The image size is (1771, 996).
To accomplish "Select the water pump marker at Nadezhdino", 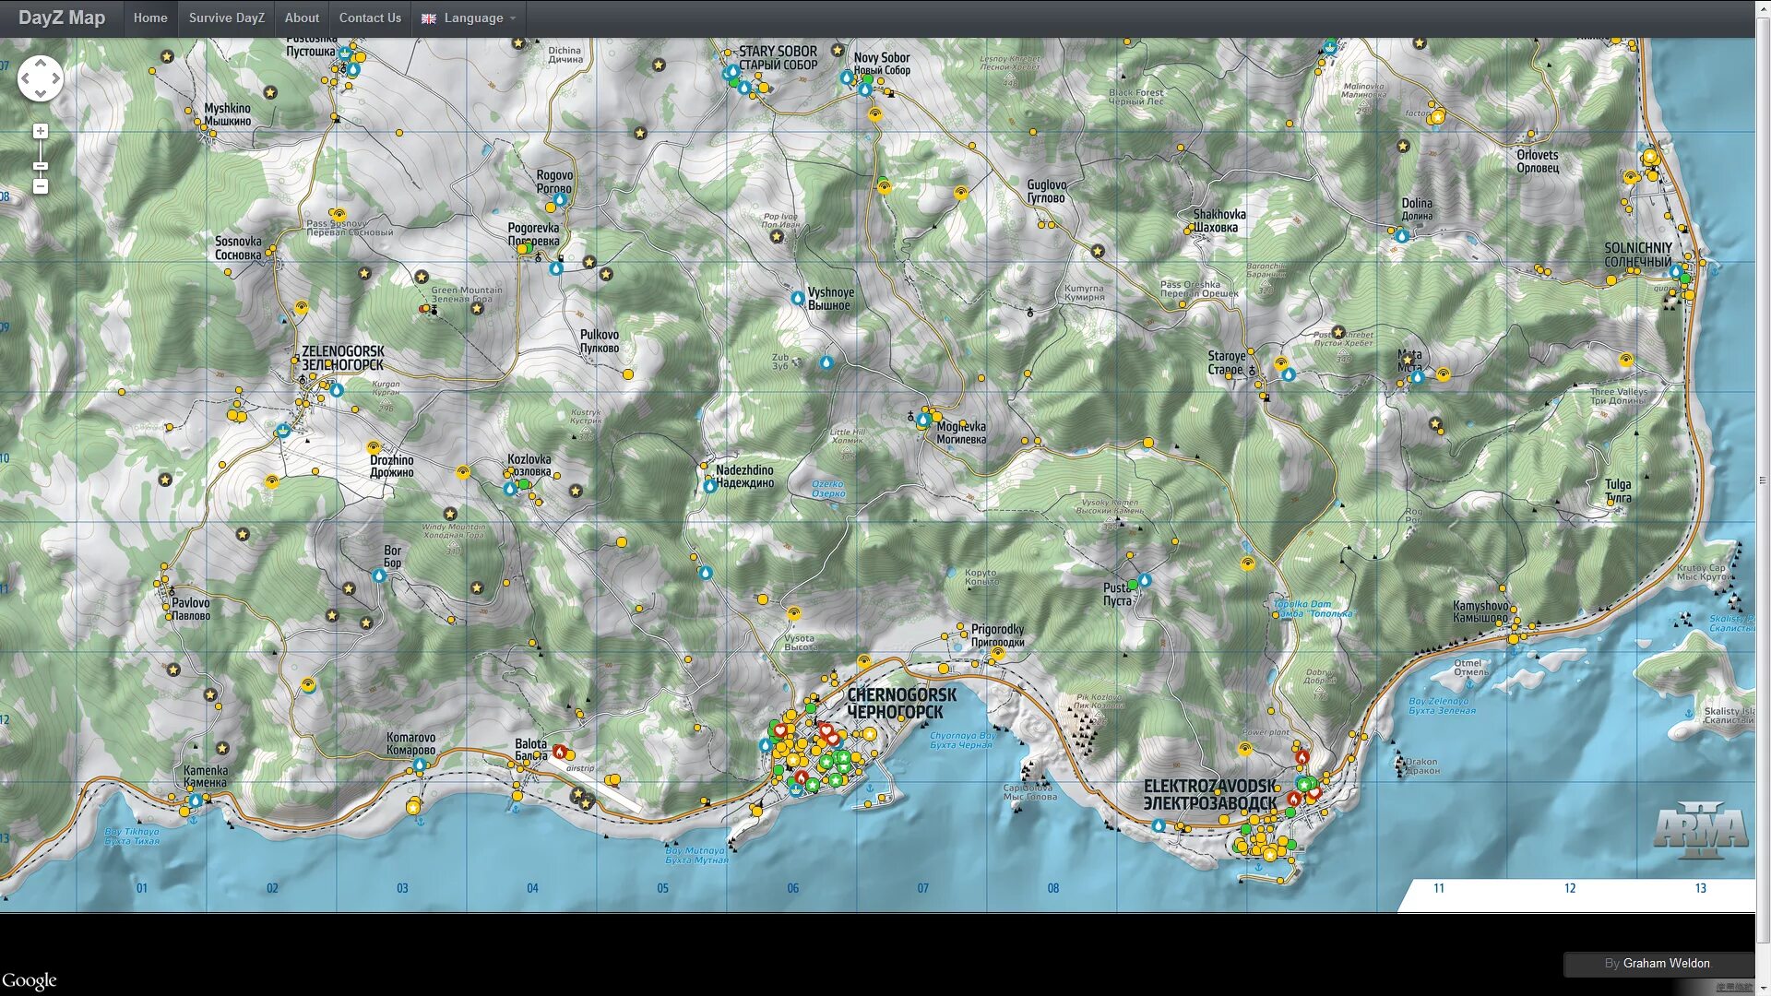I will [x=709, y=485].
